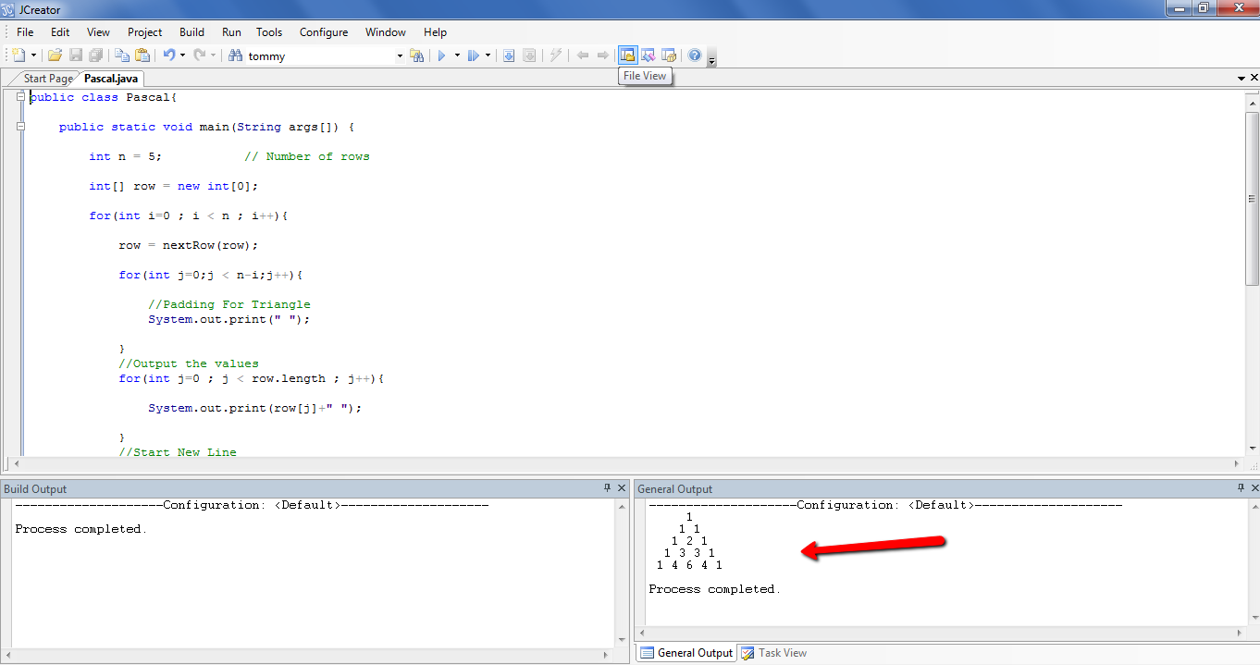The width and height of the screenshot is (1260, 665).
Task: Click the '//Padding For Triangle' comment
Action: 229,304
